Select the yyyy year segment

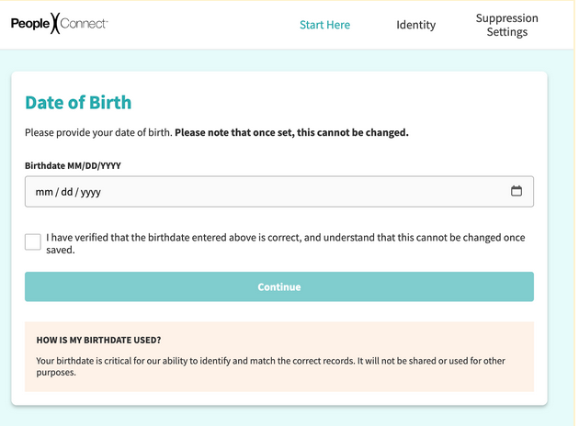[91, 192]
